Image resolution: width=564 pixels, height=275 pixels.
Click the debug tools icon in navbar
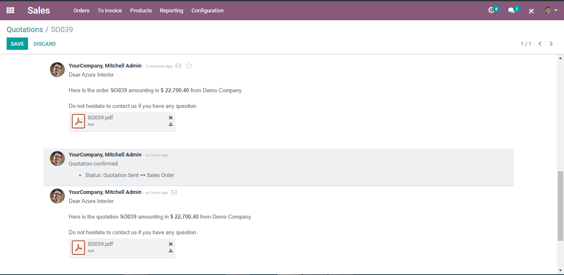pos(531,11)
